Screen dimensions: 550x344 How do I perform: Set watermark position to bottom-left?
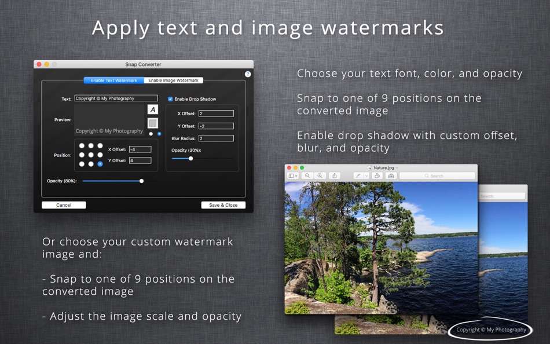(82, 164)
